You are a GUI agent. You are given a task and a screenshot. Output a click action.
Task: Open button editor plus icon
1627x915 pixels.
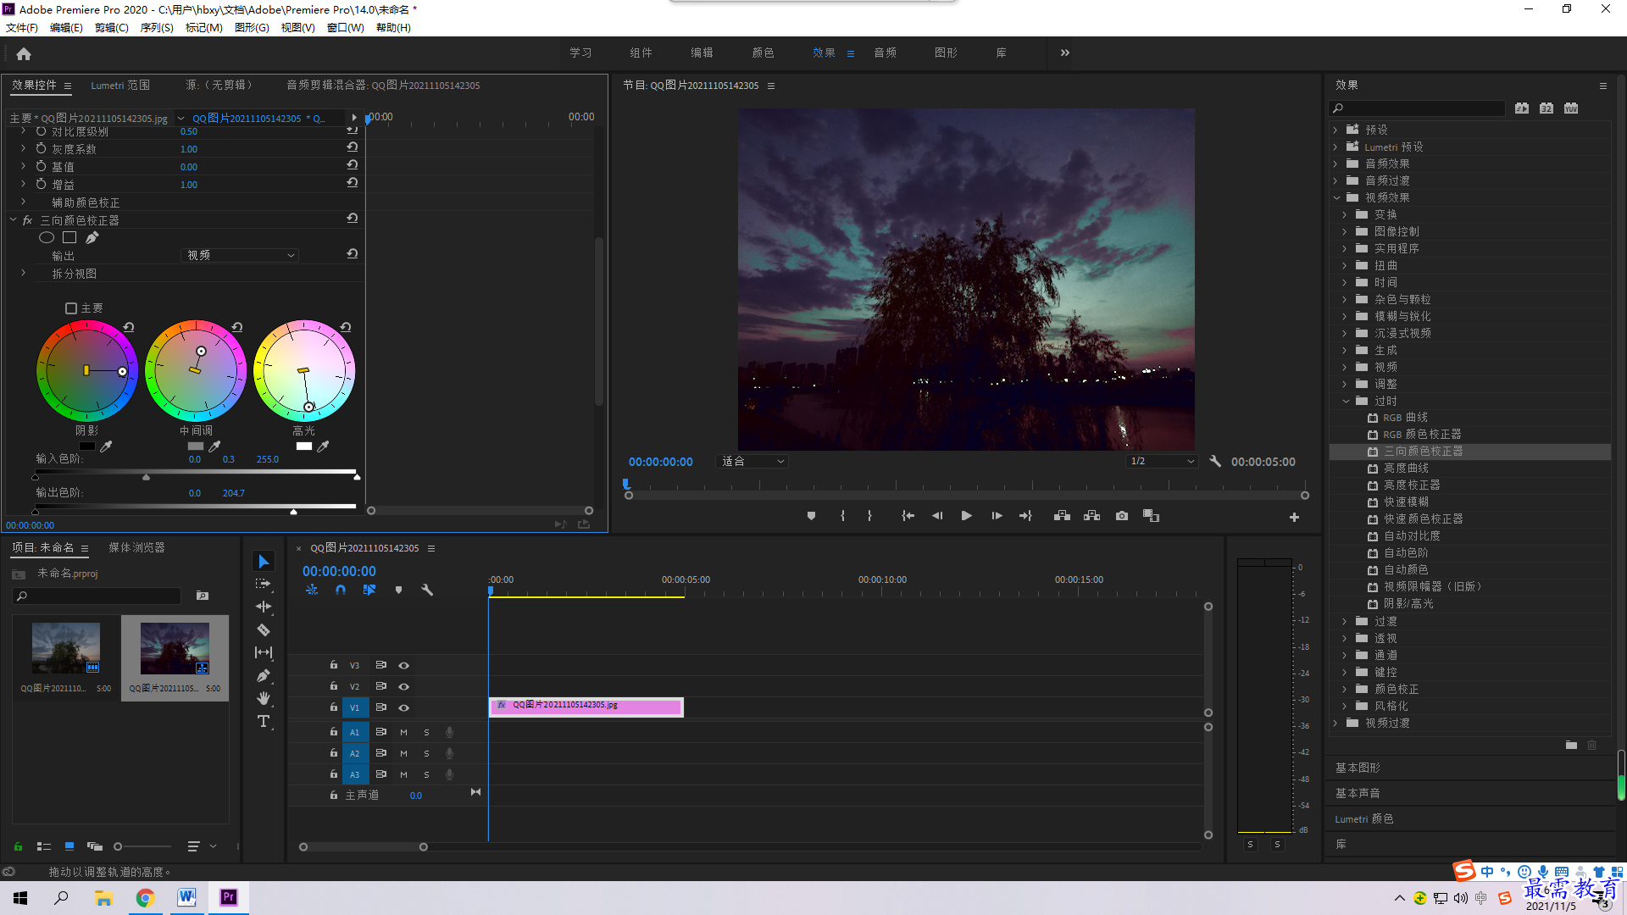1294,517
